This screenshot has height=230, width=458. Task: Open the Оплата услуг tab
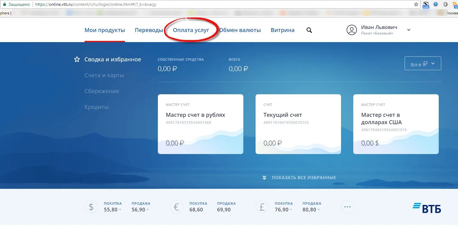(191, 30)
